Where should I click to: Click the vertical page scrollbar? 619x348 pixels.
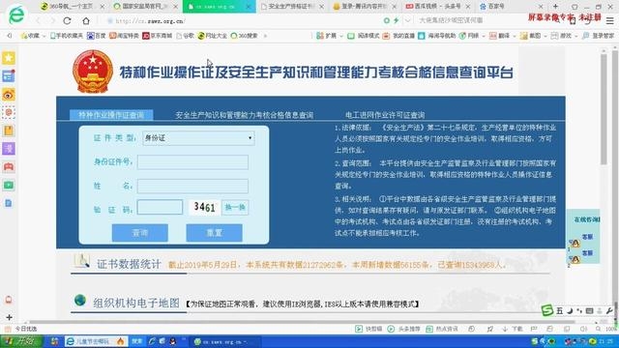tap(604, 109)
